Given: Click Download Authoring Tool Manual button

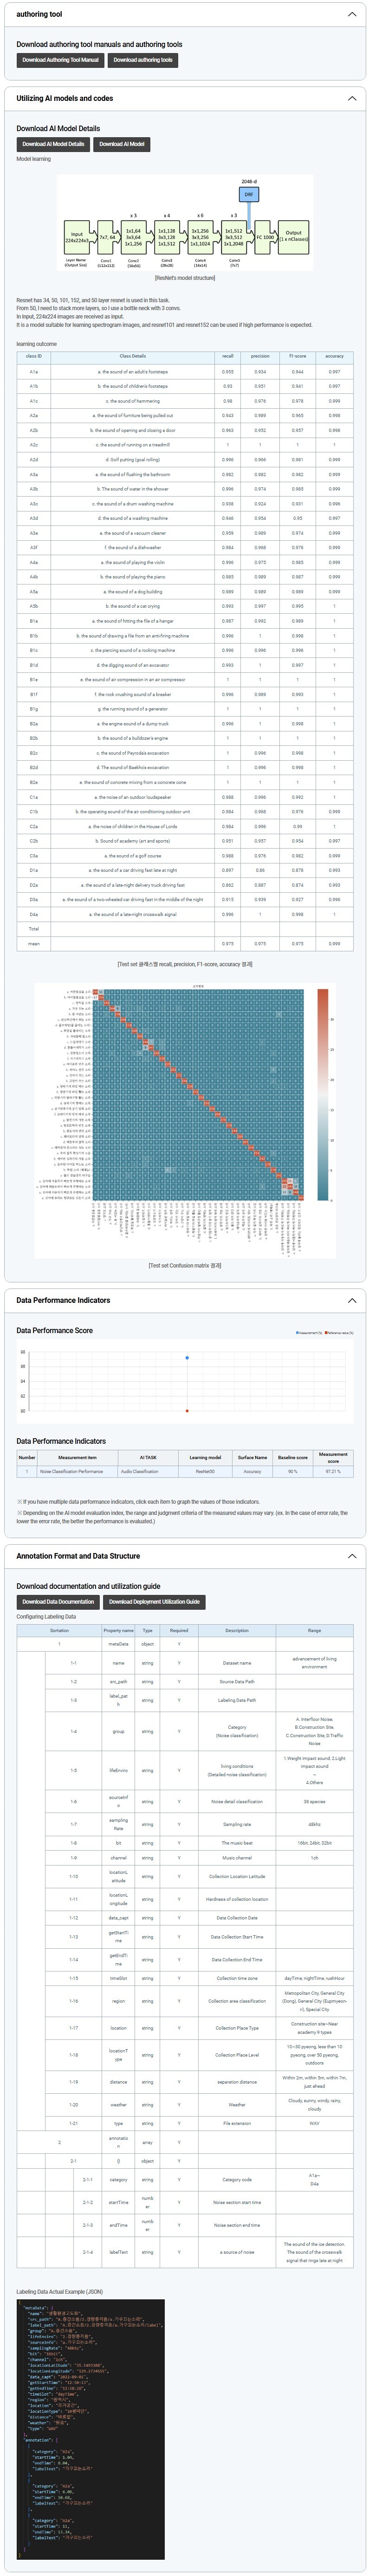Looking at the screenshot, I should pyautogui.click(x=60, y=60).
